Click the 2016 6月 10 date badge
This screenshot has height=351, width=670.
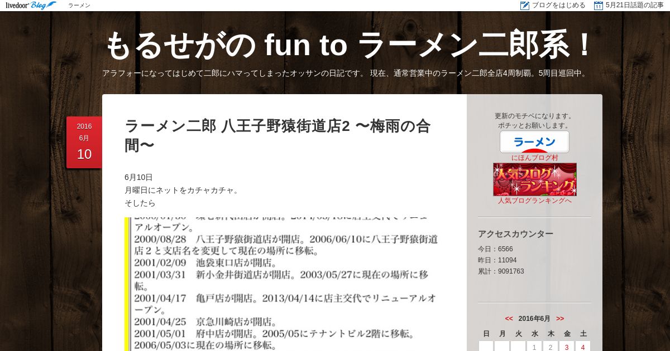84,142
